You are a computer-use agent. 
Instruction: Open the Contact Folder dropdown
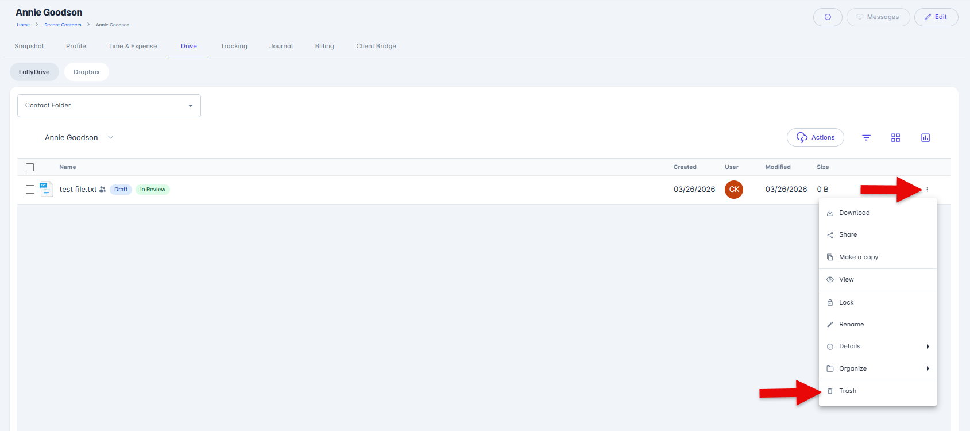(109, 106)
